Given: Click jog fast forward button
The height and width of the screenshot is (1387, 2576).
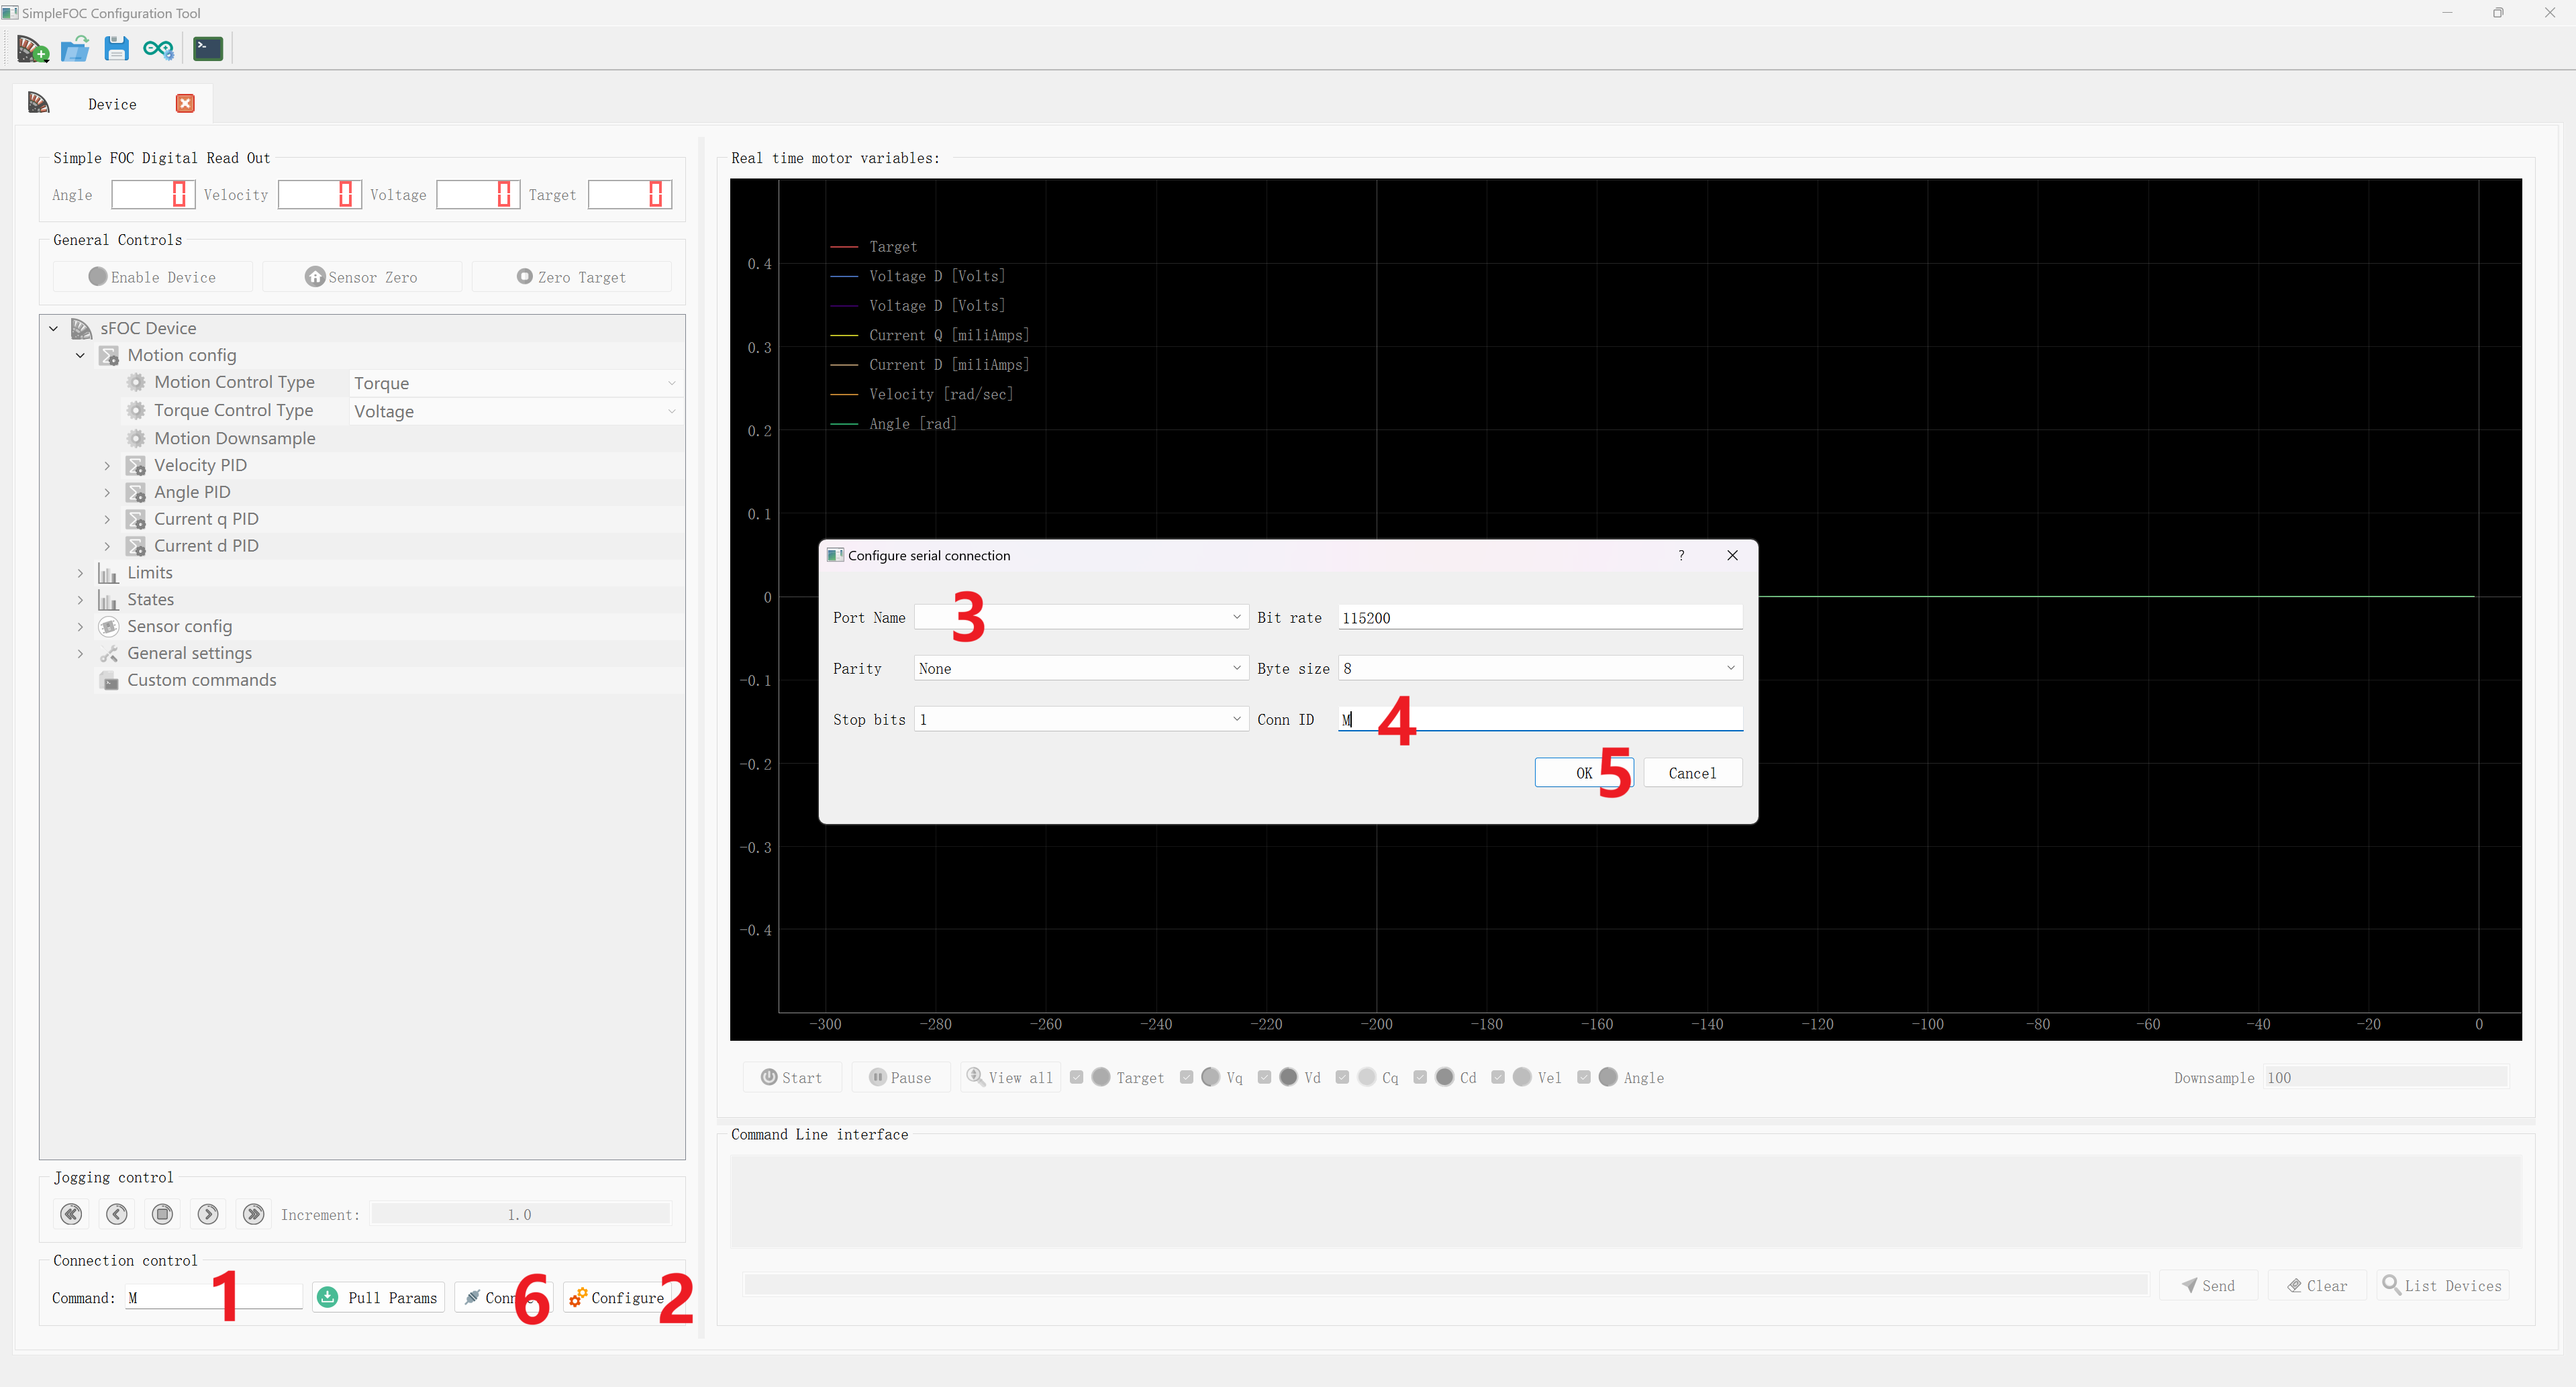Looking at the screenshot, I should [254, 1214].
